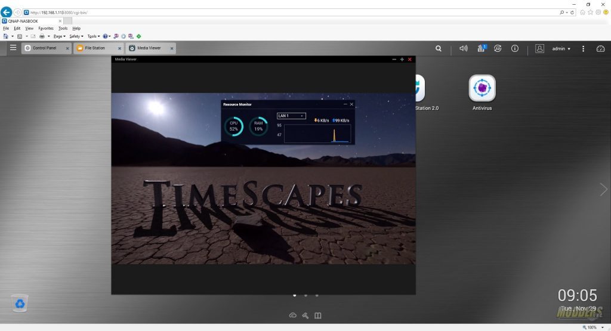Image resolution: width=611 pixels, height=331 pixels.
Task: Close the Resource Monitor widget
Action: click(351, 104)
